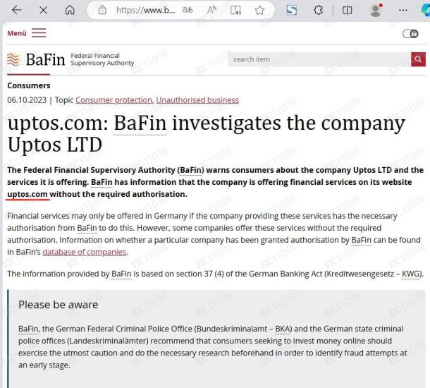Add page to favorites star
The image size is (430, 388).
tap(259, 10)
